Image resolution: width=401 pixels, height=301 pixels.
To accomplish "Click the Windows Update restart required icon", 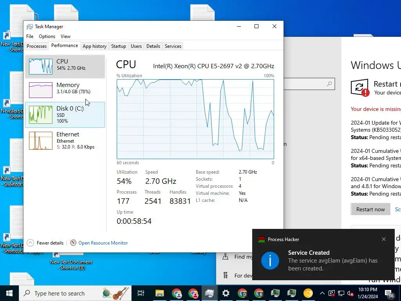I will tap(360, 87).
